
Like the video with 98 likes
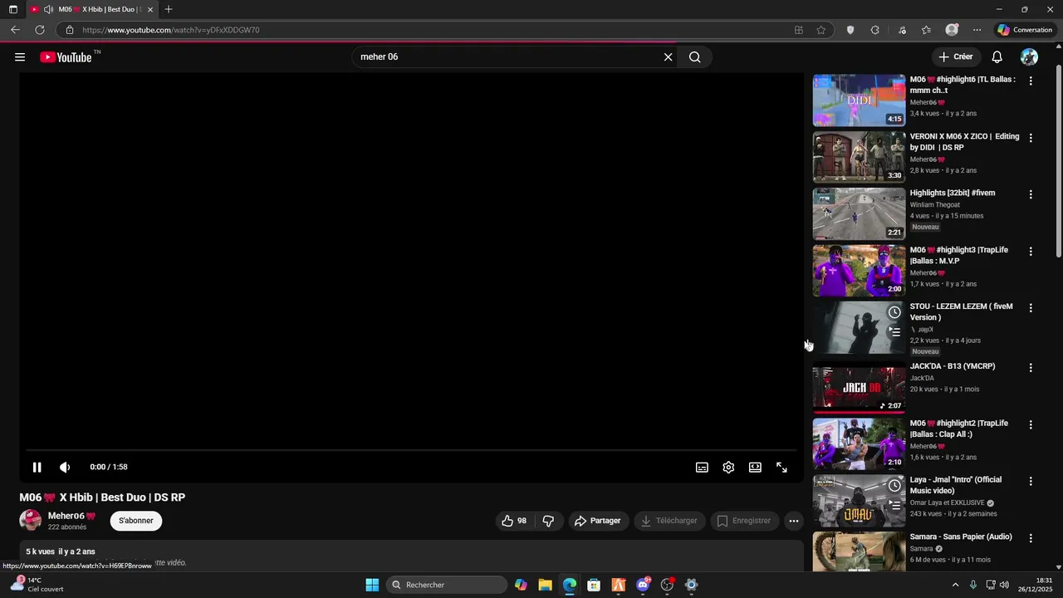[x=513, y=521]
